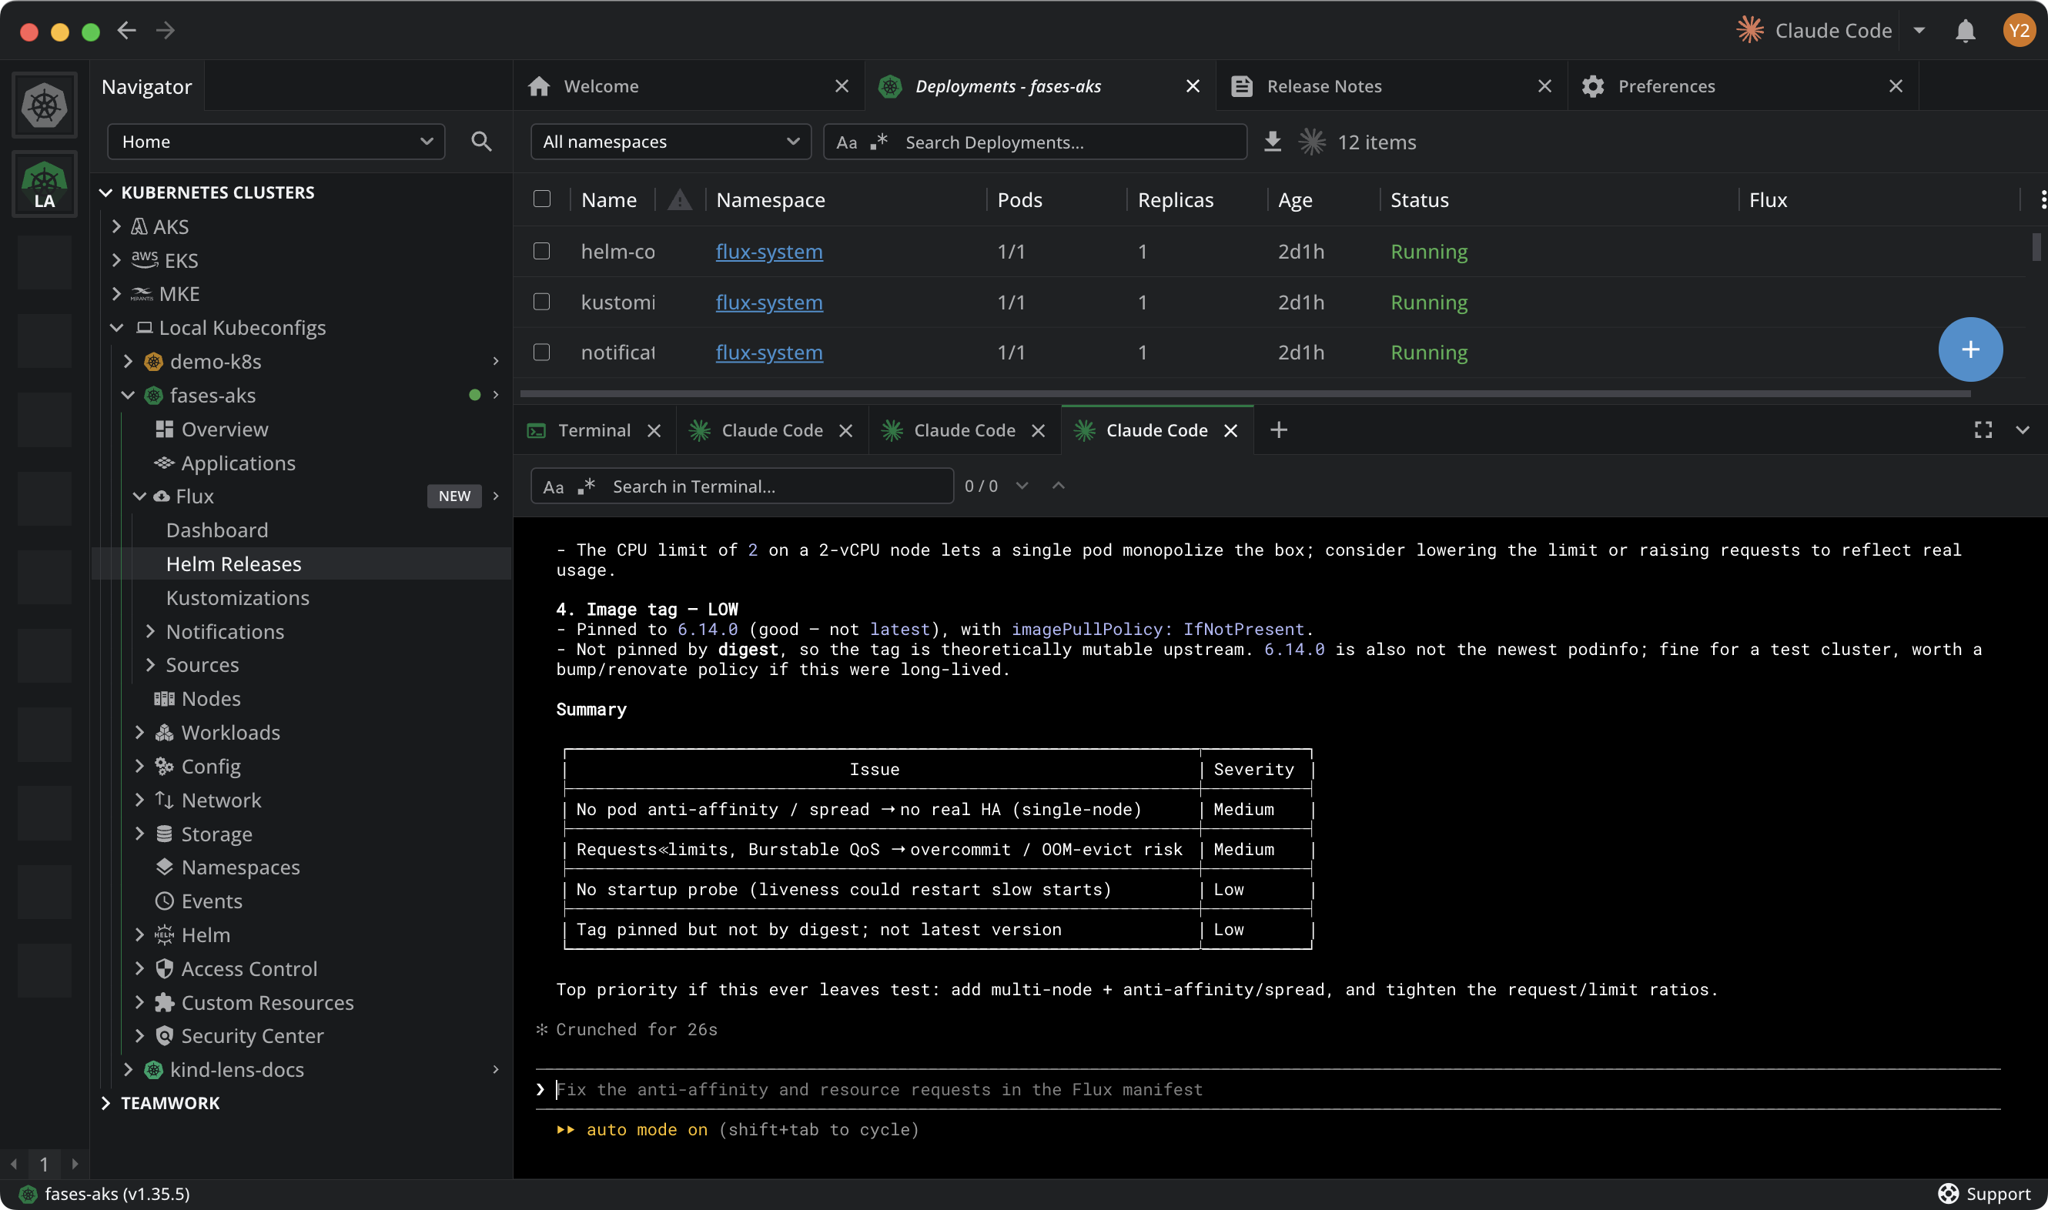This screenshot has height=1210, width=2048.
Task: Go to previous hotbar page
Action: pos(14,1164)
